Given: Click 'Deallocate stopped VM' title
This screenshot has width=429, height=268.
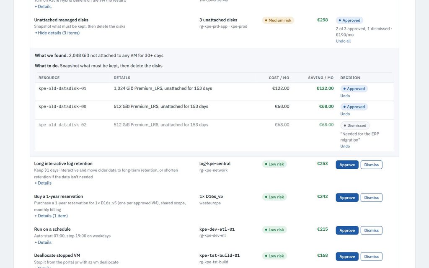Looking at the screenshot, I should click(x=57, y=255).
